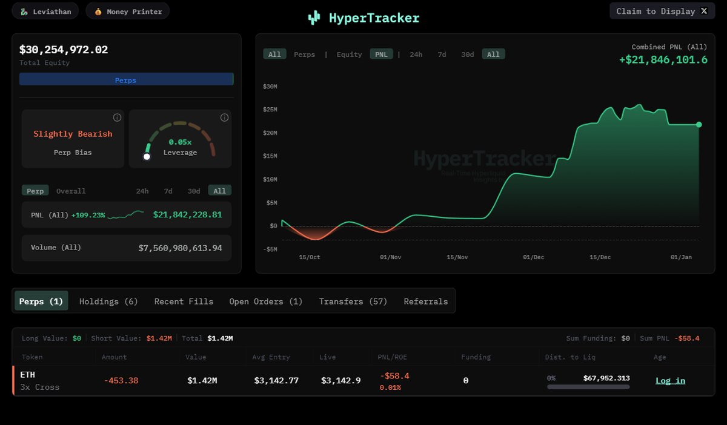The width and height of the screenshot is (727, 425).
Task: Click the Claim to Display button
Action: [x=656, y=11]
